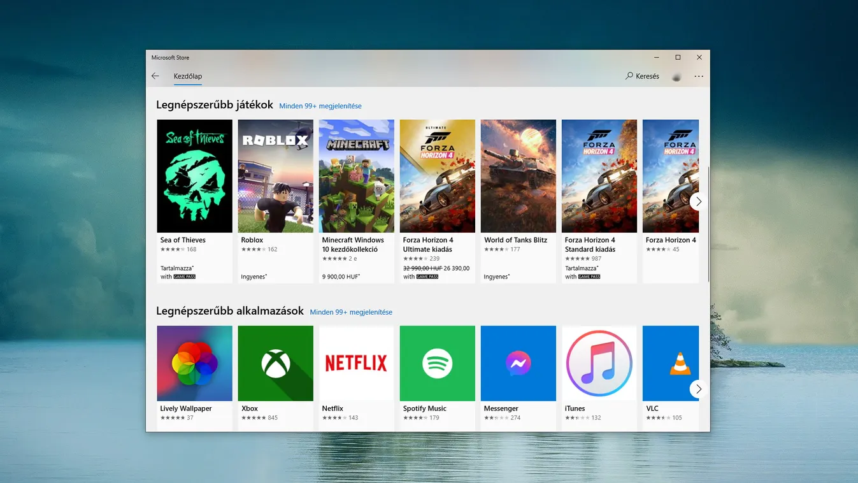858x483 pixels.
Task: Click the VLC app name
Action: [652, 408]
